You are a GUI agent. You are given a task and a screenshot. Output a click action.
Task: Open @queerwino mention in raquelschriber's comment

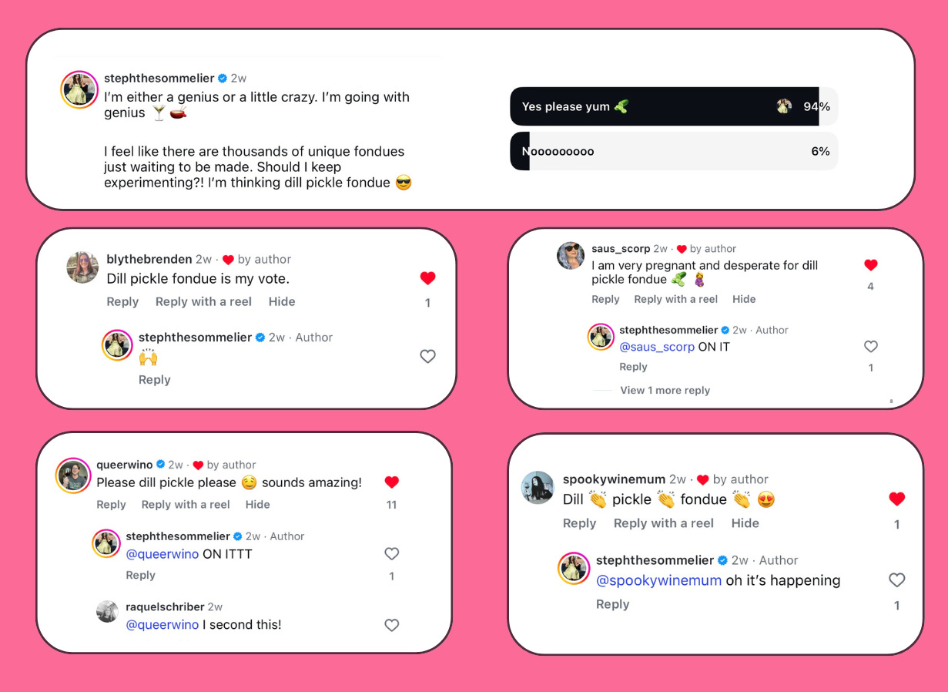click(162, 625)
